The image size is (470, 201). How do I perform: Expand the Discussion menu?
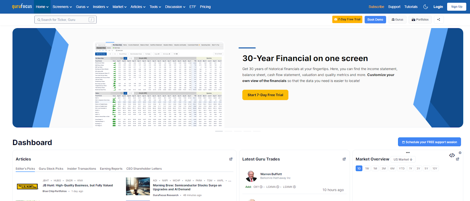(x=175, y=7)
